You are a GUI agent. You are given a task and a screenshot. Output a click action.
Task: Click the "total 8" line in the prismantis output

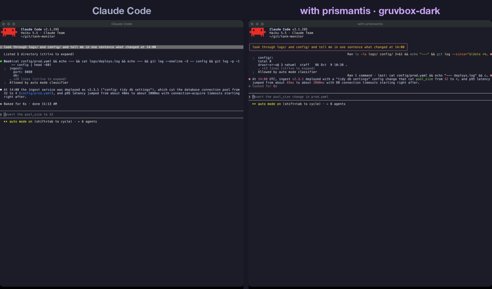click(264, 61)
